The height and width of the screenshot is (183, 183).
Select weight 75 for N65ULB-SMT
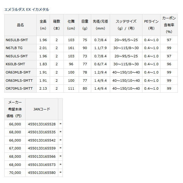(x=85, y=40)
